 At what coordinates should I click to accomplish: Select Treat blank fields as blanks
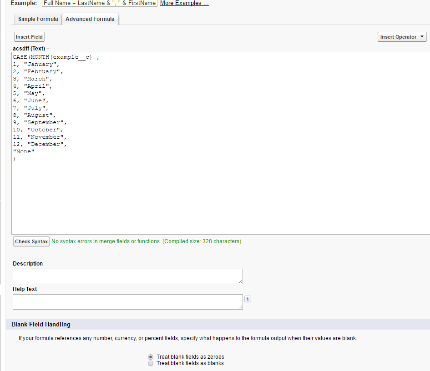151,363
